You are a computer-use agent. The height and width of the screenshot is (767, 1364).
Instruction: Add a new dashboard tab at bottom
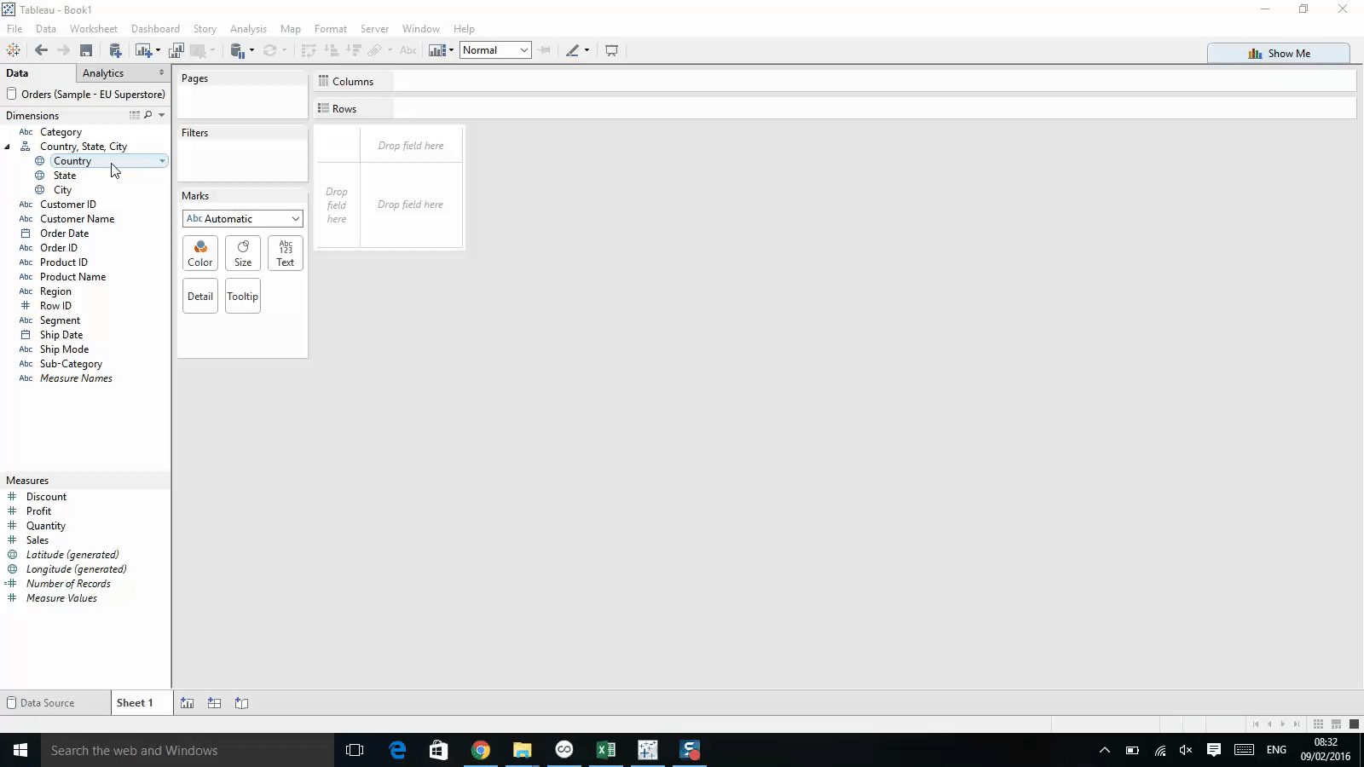215,703
